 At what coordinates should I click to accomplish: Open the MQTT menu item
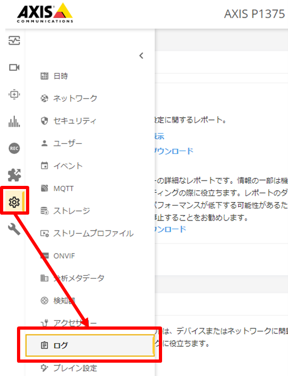(90, 189)
